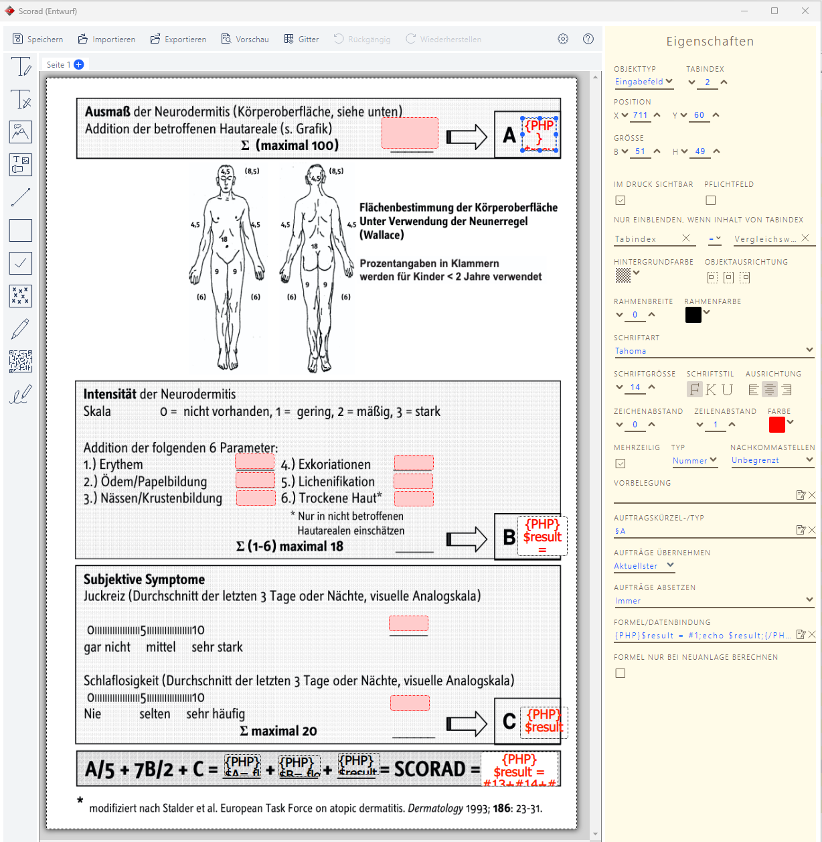
Task: Select the QR code tool
Action: pos(21,361)
